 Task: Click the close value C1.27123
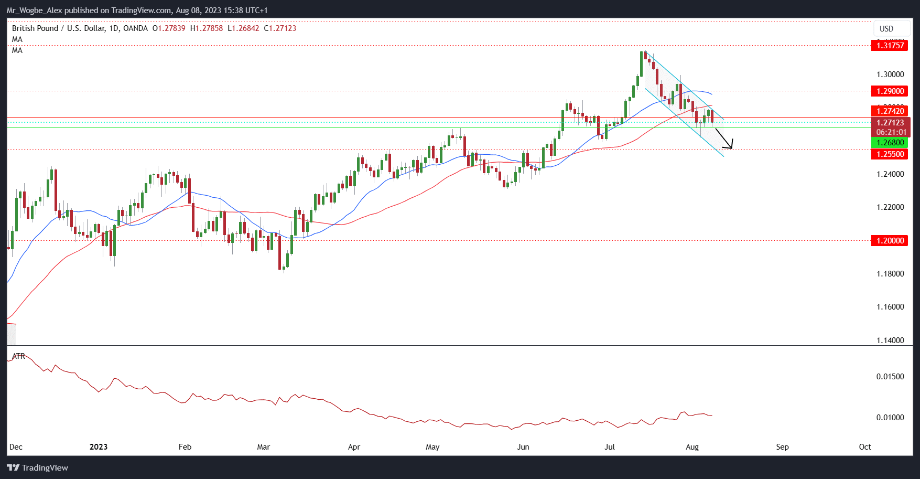[280, 28]
